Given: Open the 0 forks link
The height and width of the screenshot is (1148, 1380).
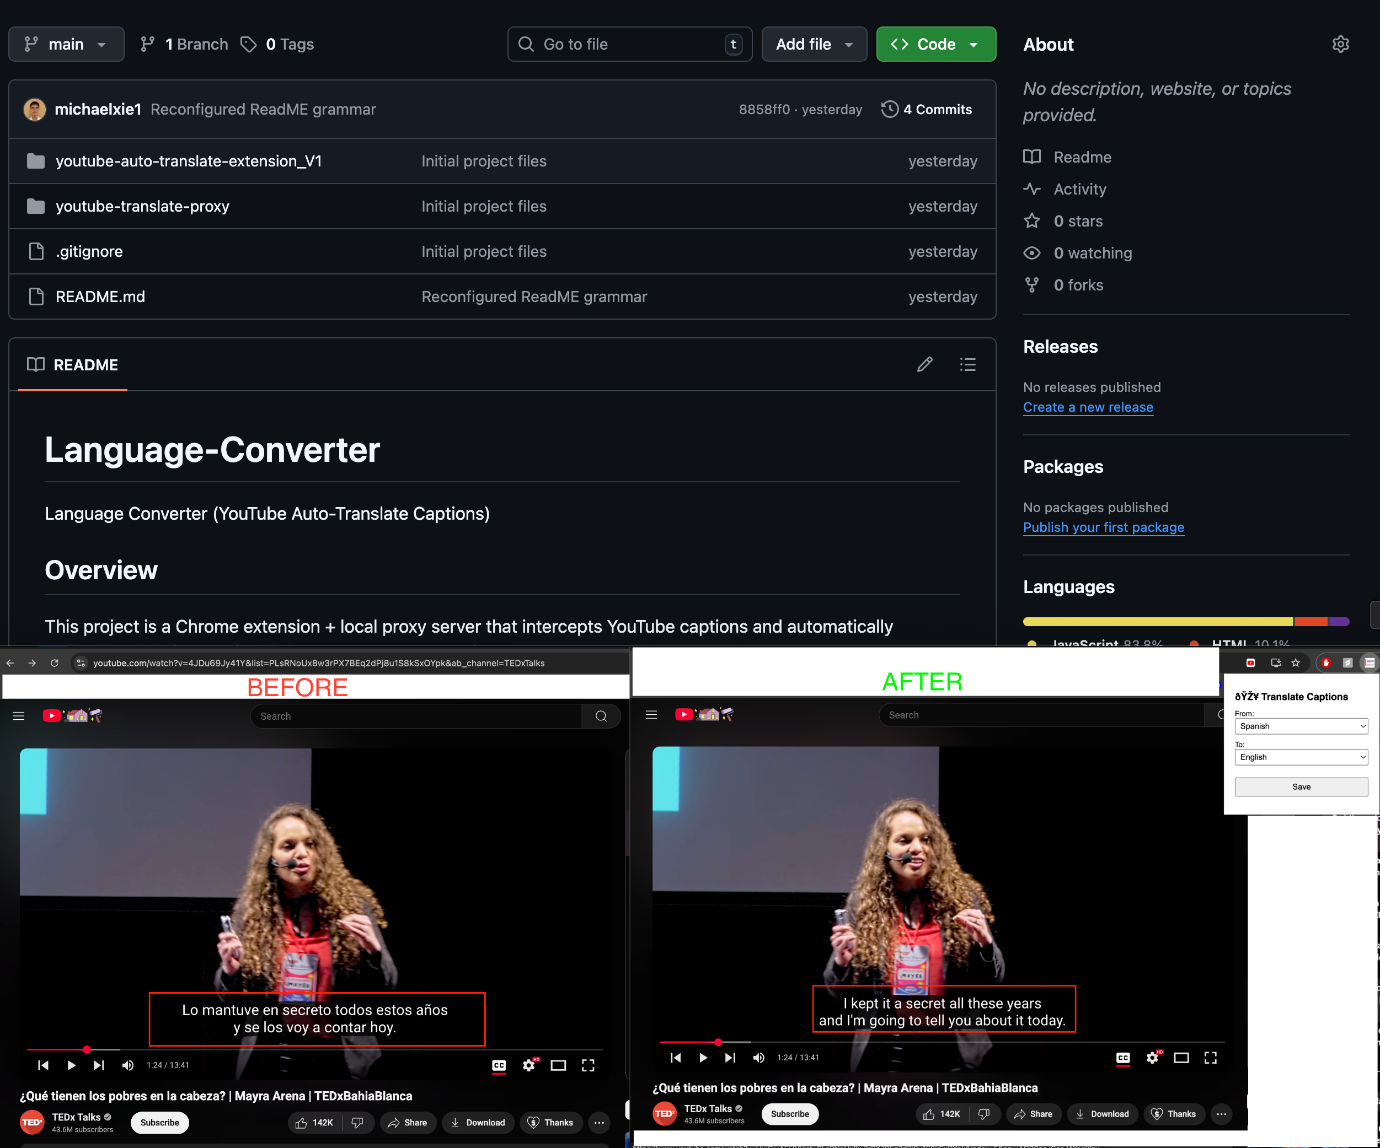Looking at the screenshot, I should tap(1064, 285).
